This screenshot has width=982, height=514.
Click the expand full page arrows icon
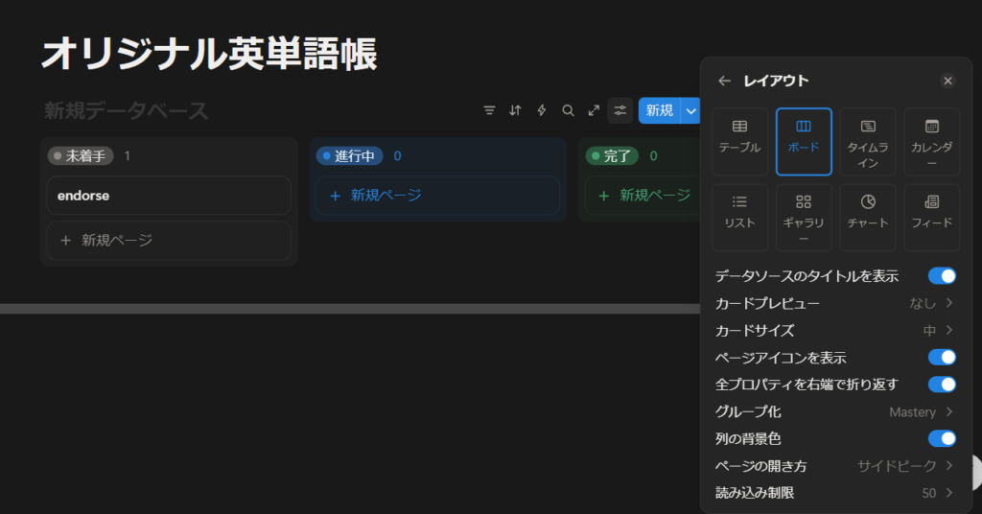pyautogui.click(x=594, y=110)
